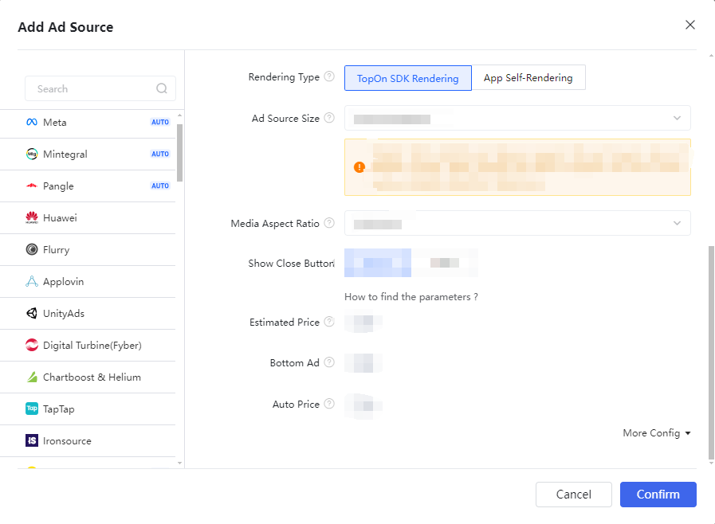Toggle the Bottom Ad setting
715x524 pixels.
click(363, 363)
